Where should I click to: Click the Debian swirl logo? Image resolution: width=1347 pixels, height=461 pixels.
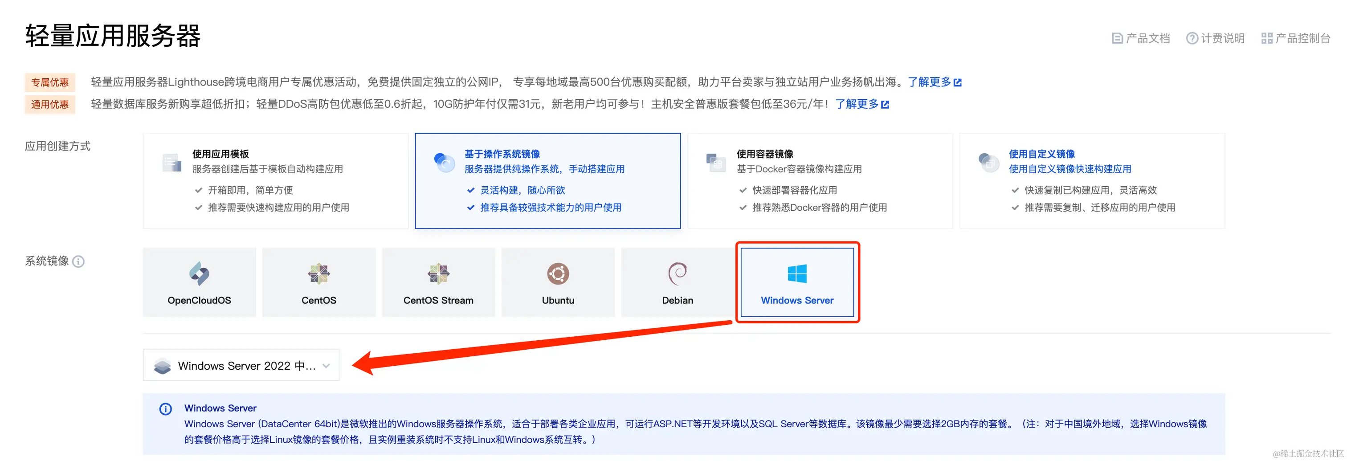pos(678,273)
